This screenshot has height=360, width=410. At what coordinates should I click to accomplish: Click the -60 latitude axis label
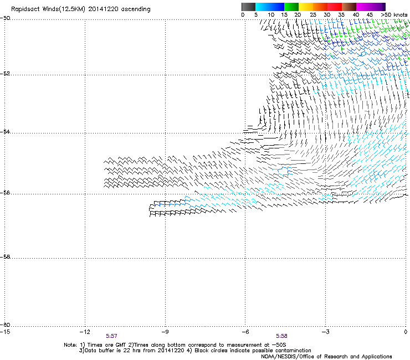(x=5, y=325)
